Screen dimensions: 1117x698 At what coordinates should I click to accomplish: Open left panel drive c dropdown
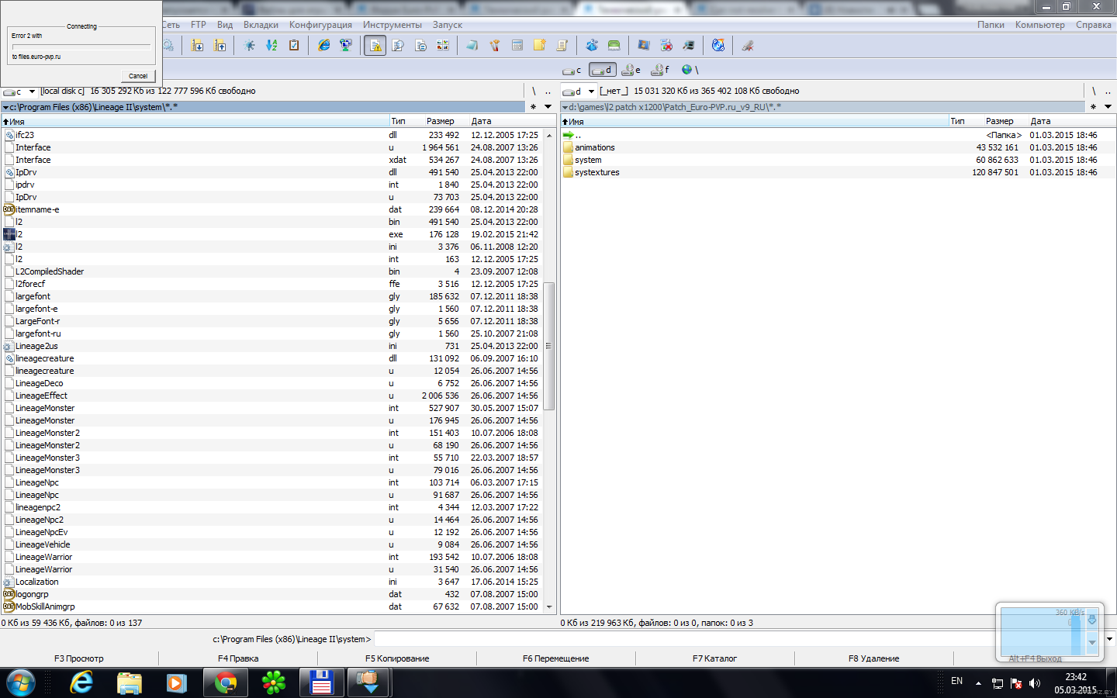tap(32, 92)
